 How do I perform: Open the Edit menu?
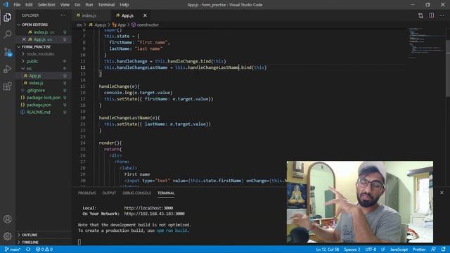pyautogui.click(x=29, y=5)
